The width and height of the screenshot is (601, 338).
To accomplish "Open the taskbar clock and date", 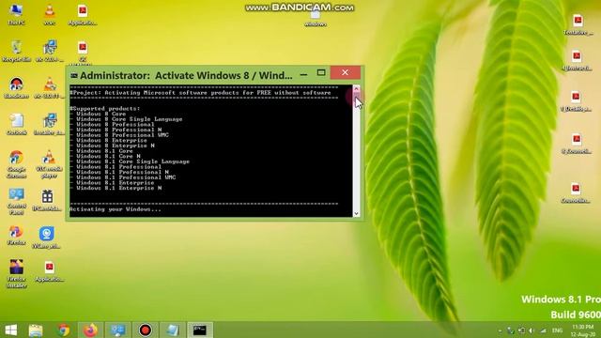I will pyautogui.click(x=582, y=330).
